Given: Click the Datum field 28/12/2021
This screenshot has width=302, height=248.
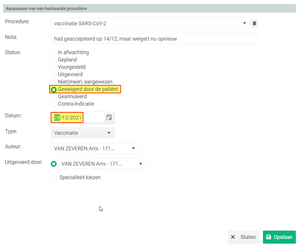Looking at the screenshot, I should click(77, 117).
